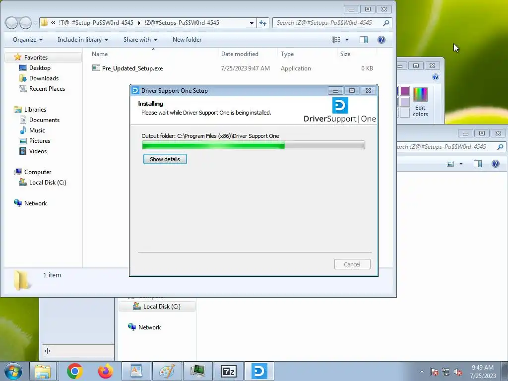Open the 7-Zip taskbar icon

[x=228, y=371]
